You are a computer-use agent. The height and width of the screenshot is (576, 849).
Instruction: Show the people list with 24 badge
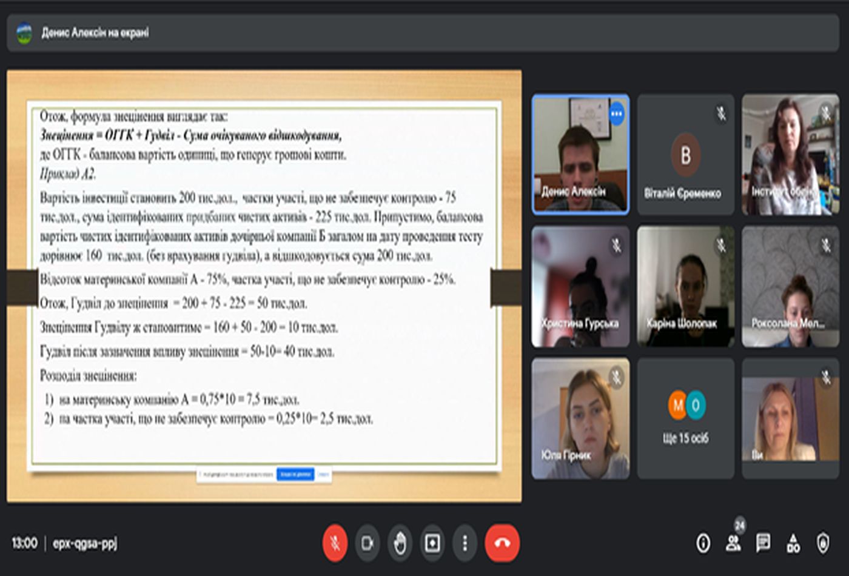[x=733, y=543]
